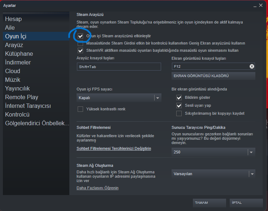Click the Shift+Tab overlay shortcut field
The width and height of the screenshot is (268, 211).
119,67
